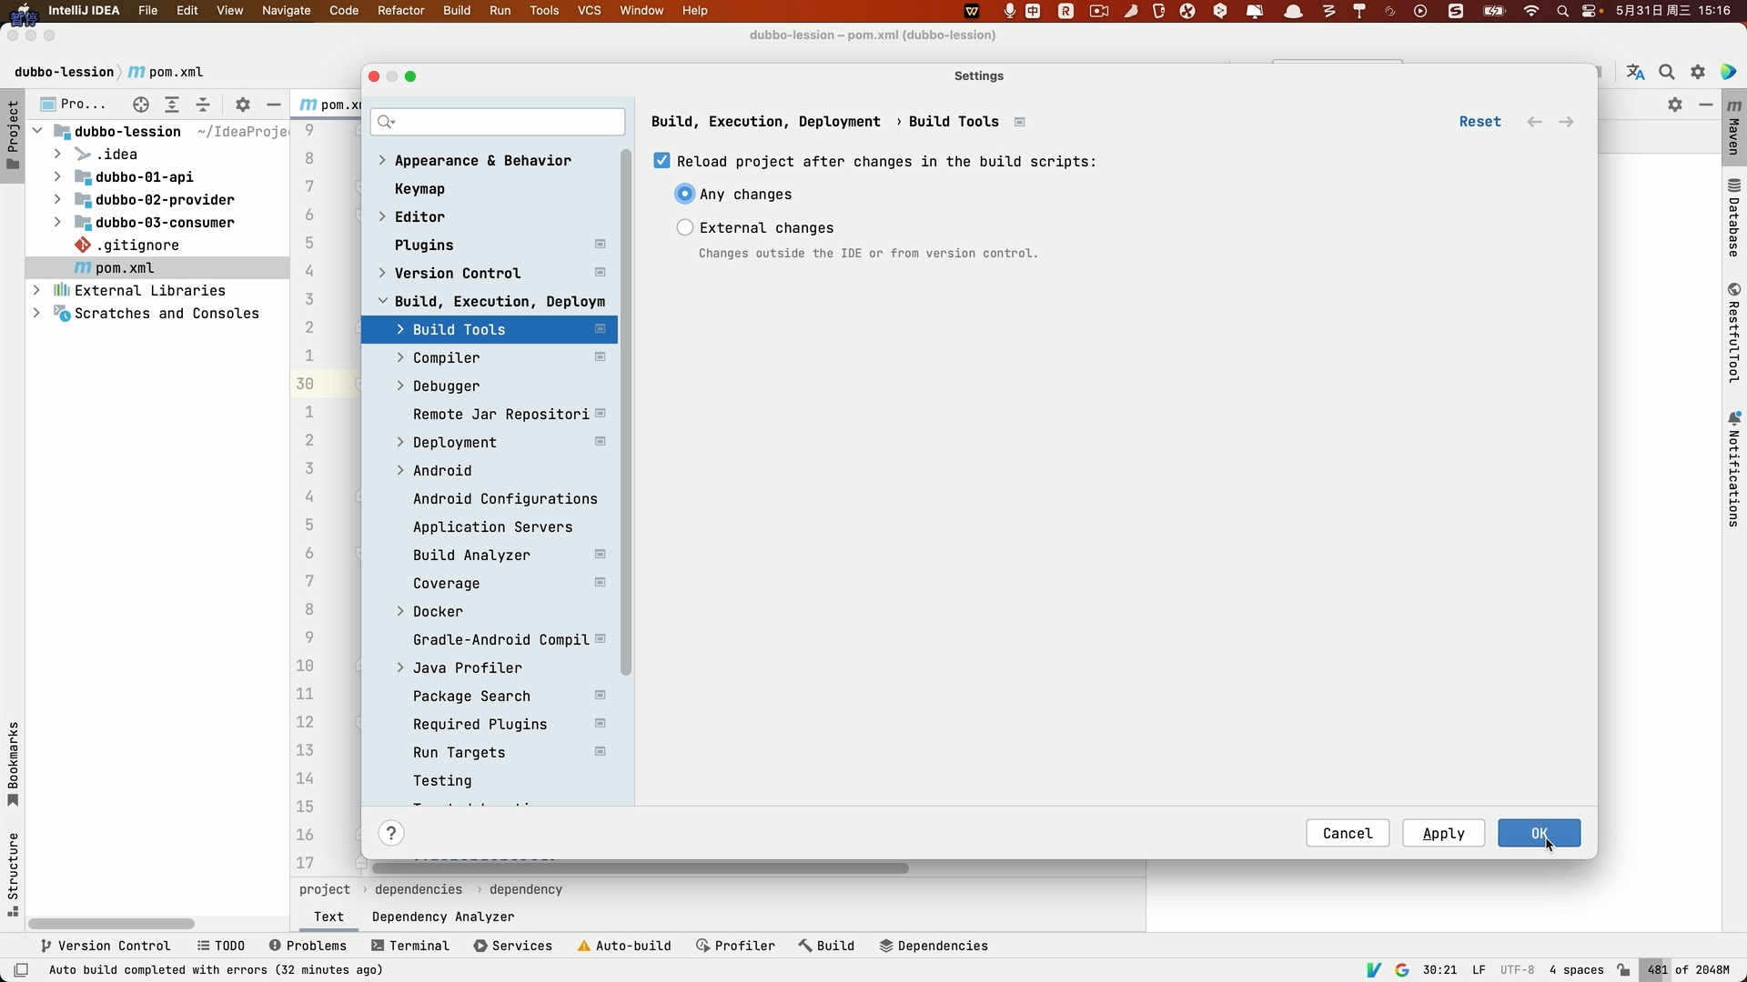Click the settings search field
Screen dimensions: 1747x982
(498, 122)
